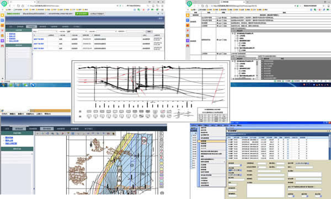The width and height of the screenshot is (331, 199).
Task: Click the keyword input field beside the search button
Action: [x=135, y=32]
